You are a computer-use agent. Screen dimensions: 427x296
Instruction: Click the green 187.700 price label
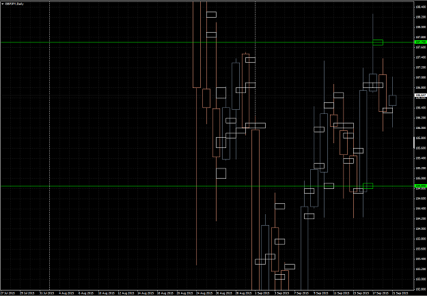419,42
